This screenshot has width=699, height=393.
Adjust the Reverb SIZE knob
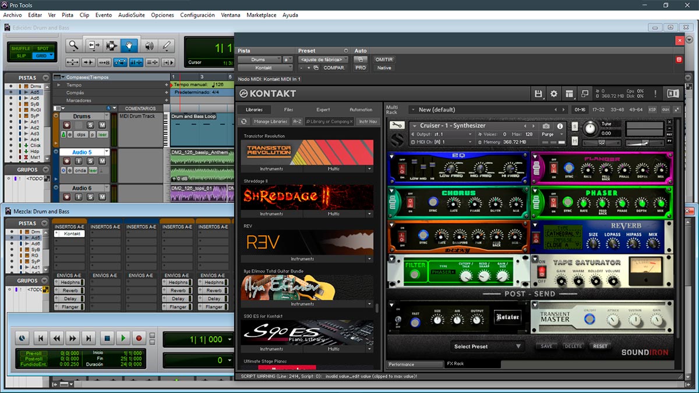(x=593, y=243)
